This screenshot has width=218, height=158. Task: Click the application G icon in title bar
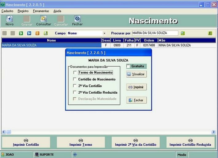point(2,5)
